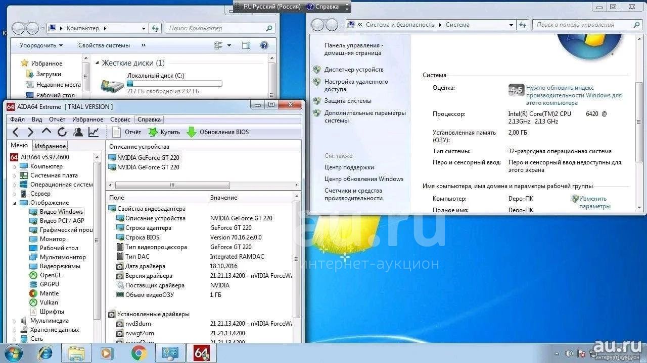Open Windows Explorer taskbar icon
Viewport: 647px width, 363px height.
(76, 353)
